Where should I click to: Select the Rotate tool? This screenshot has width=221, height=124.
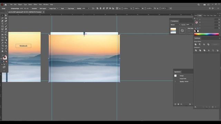(x=2, y=32)
